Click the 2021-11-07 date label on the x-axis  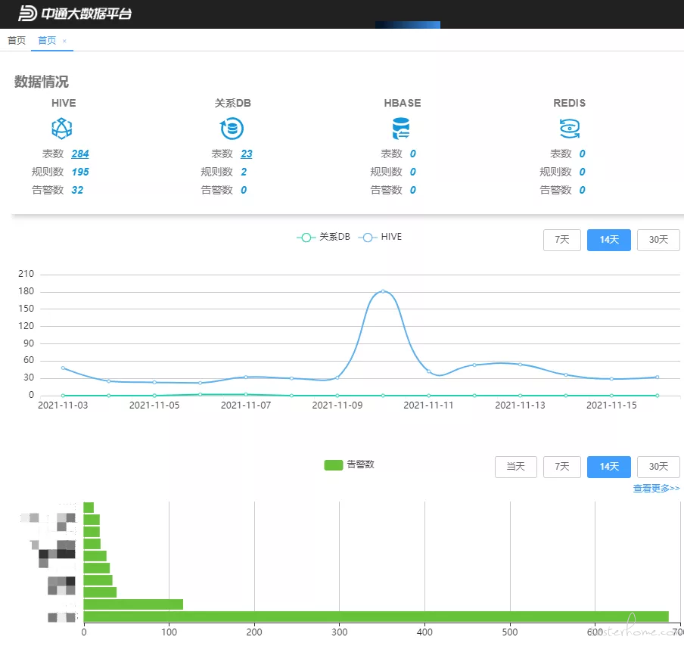[246, 405]
